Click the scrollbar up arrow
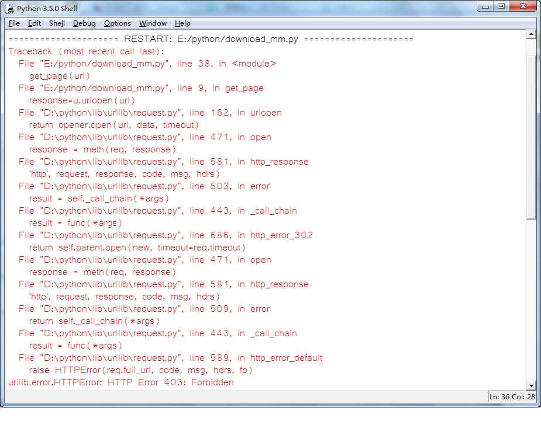 [531, 34]
